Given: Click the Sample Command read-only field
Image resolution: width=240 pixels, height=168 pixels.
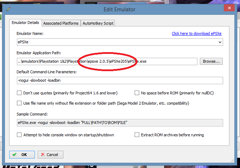Looking at the screenshot, I should (120, 123).
